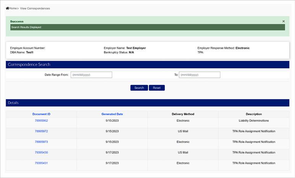Image resolution: width=295 pixels, height=178 pixels.
Task: Click the Liability Determinations description cell
Action: 254,120
